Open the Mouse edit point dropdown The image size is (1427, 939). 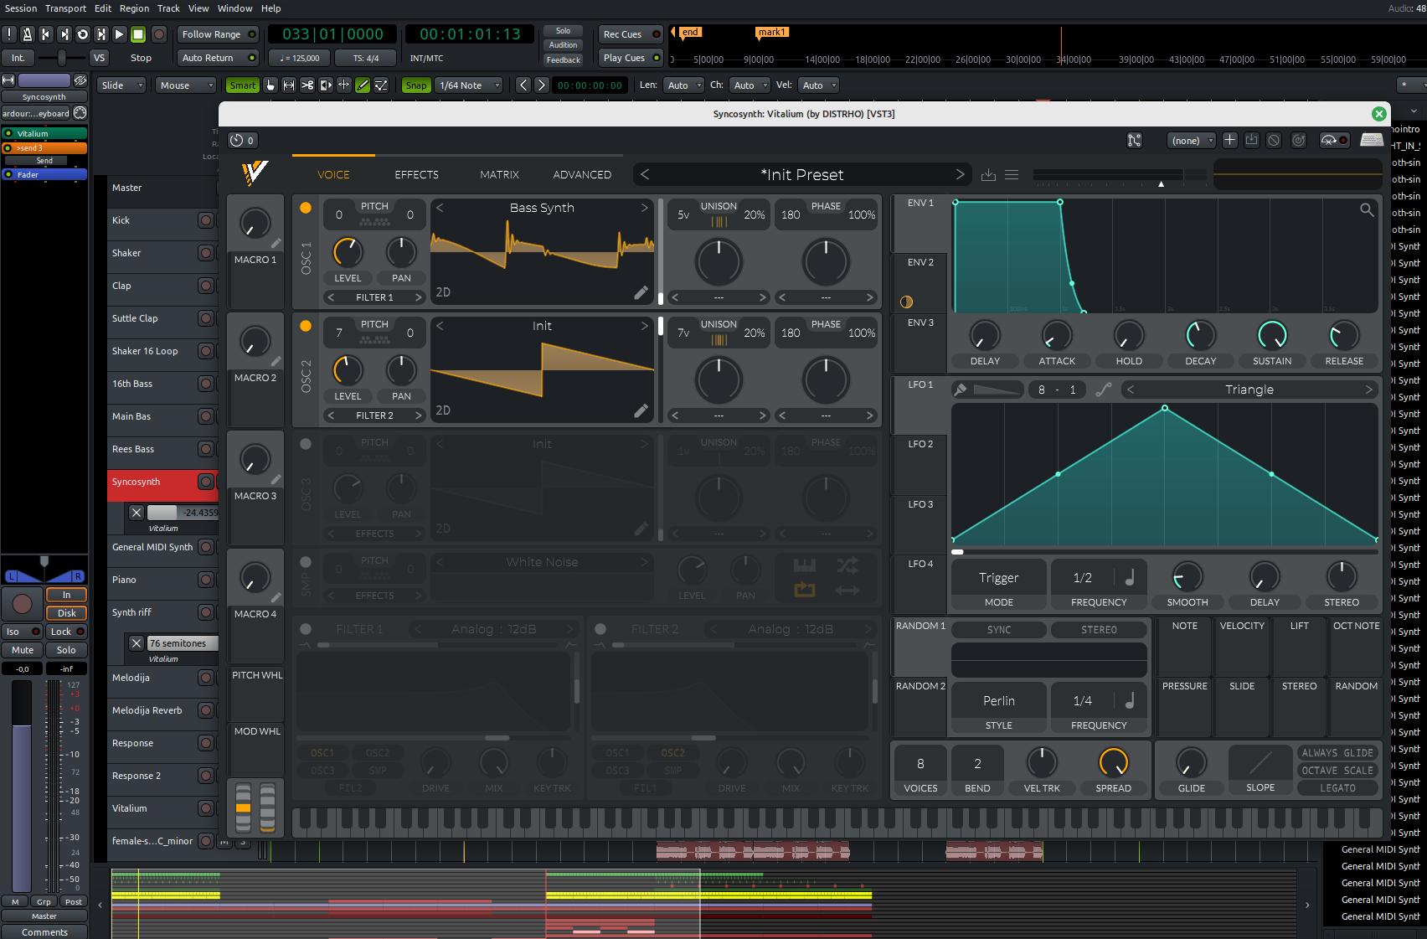pos(186,85)
